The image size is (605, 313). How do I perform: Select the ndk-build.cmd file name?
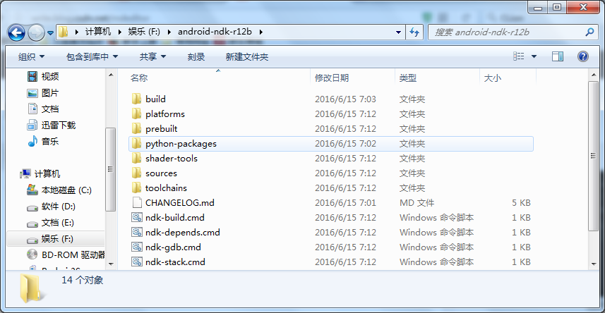point(175,218)
